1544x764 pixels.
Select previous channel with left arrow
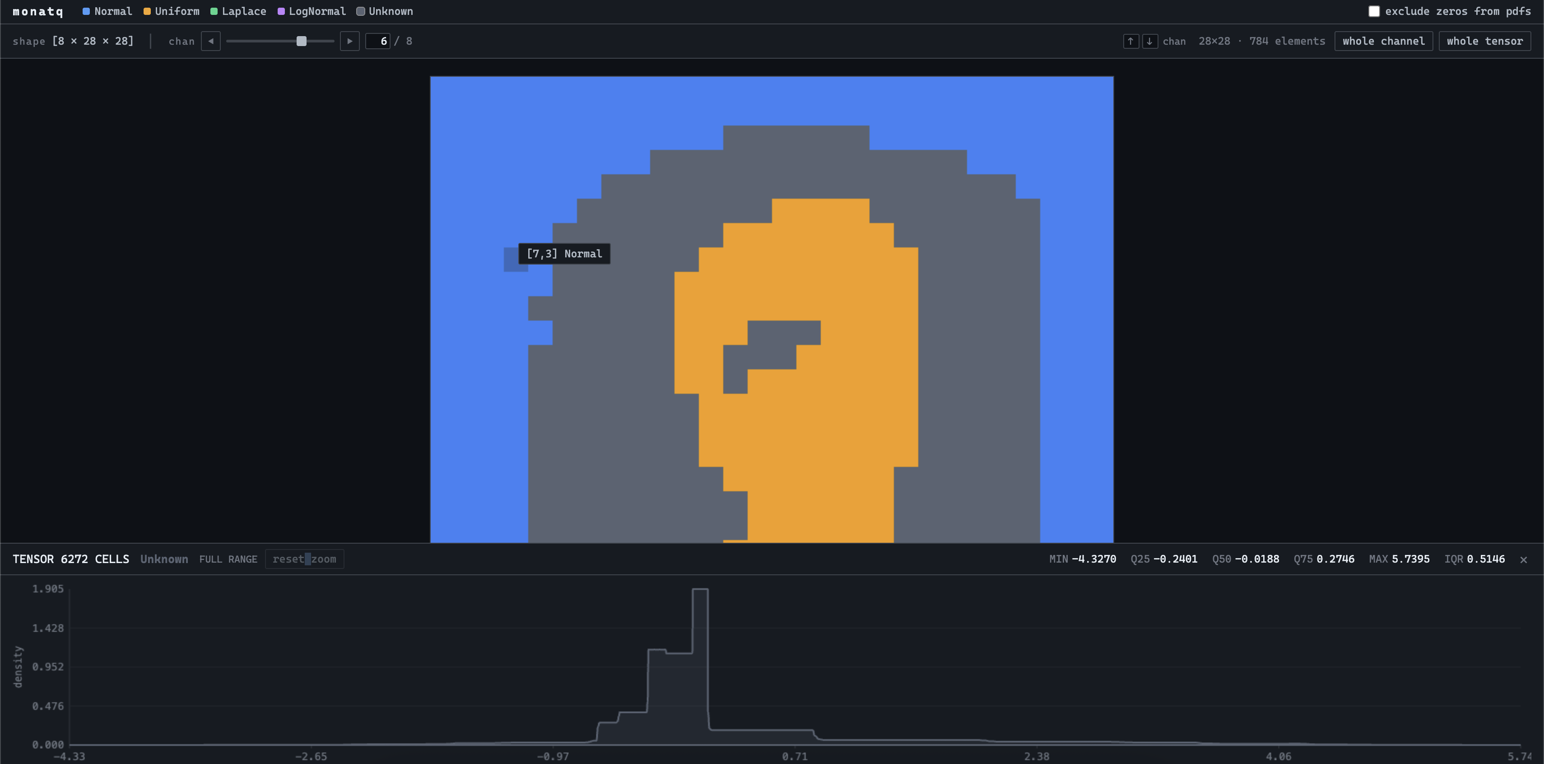click(210, 41)
